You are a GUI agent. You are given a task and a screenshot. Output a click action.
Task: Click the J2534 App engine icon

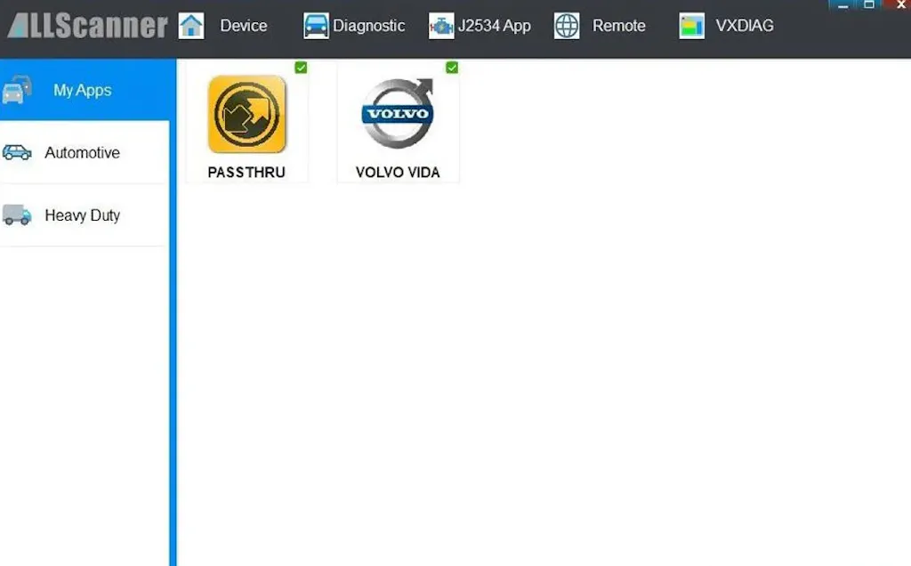pyautogui.click(x=441, y=26)
